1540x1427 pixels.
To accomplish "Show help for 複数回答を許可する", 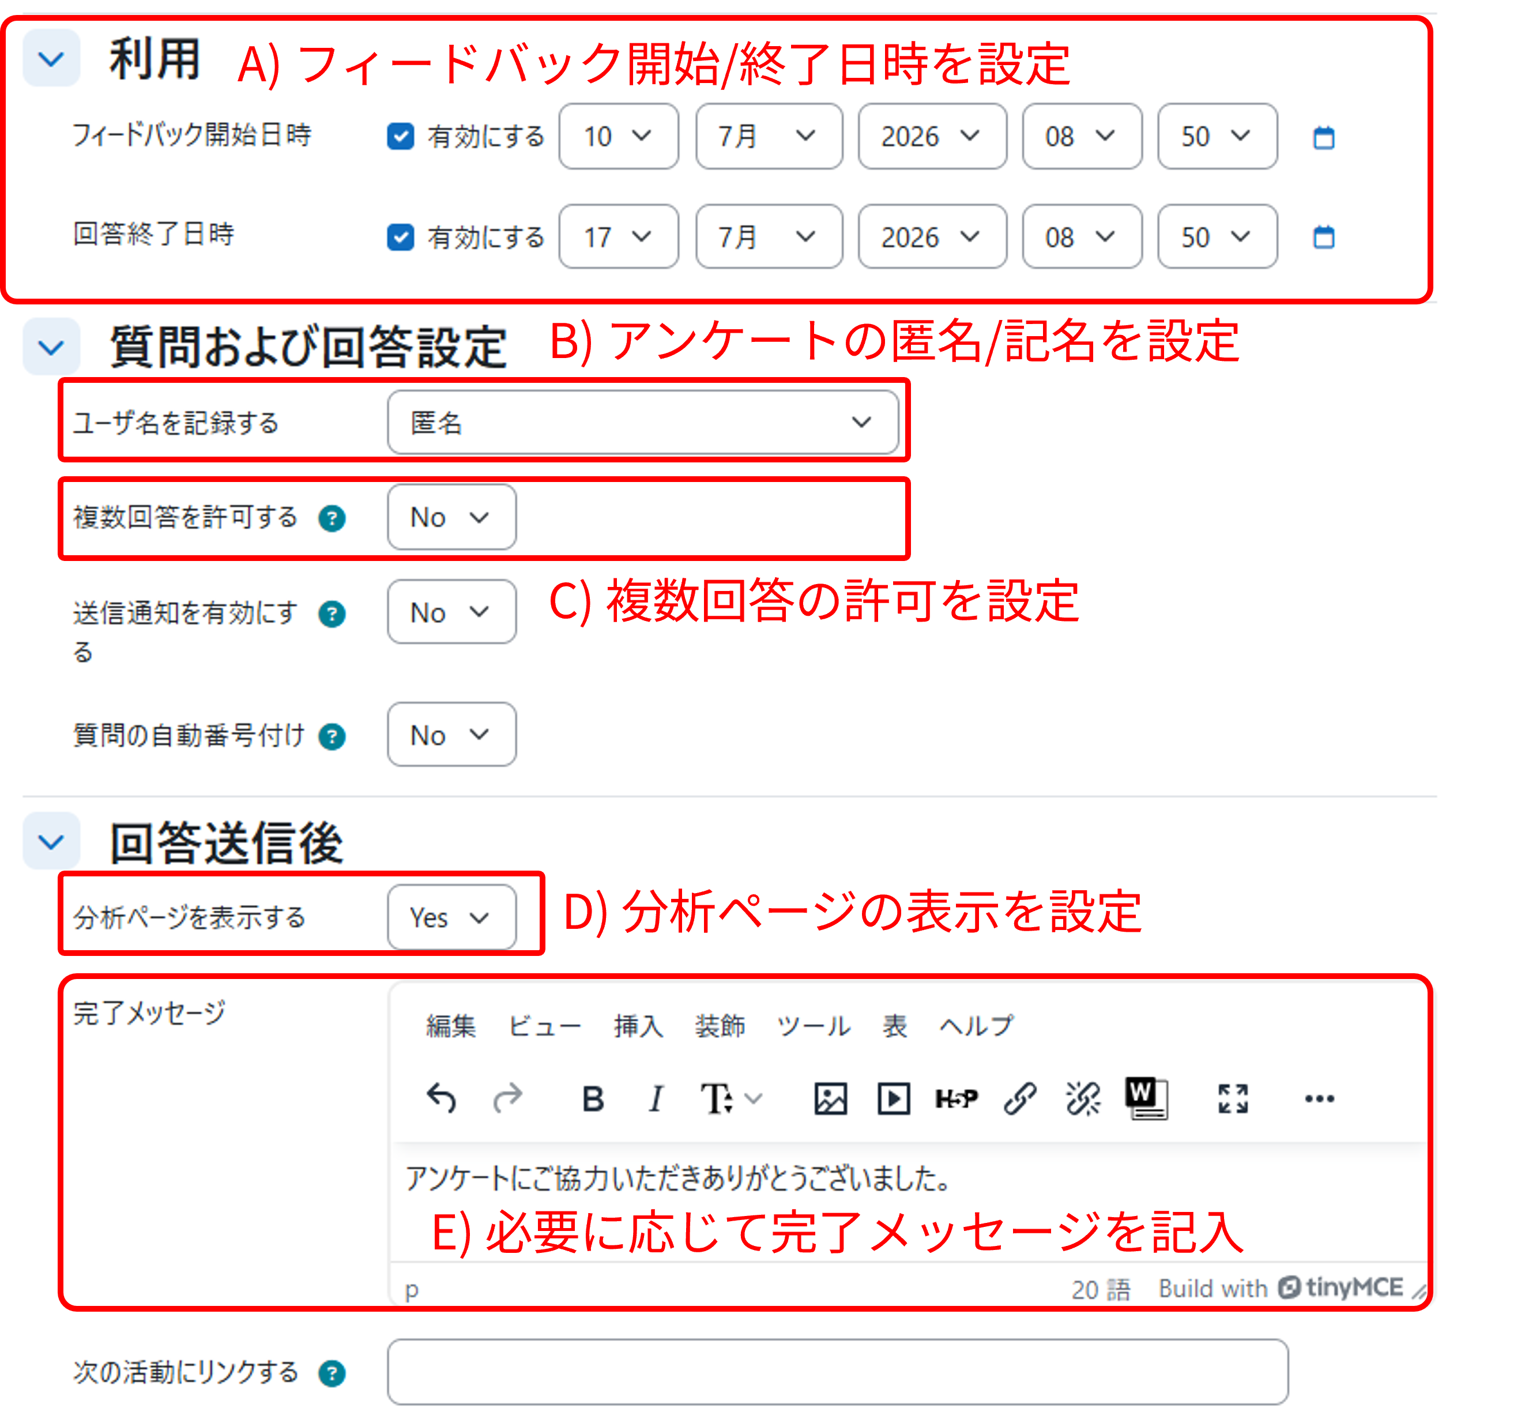I will 332,518.
